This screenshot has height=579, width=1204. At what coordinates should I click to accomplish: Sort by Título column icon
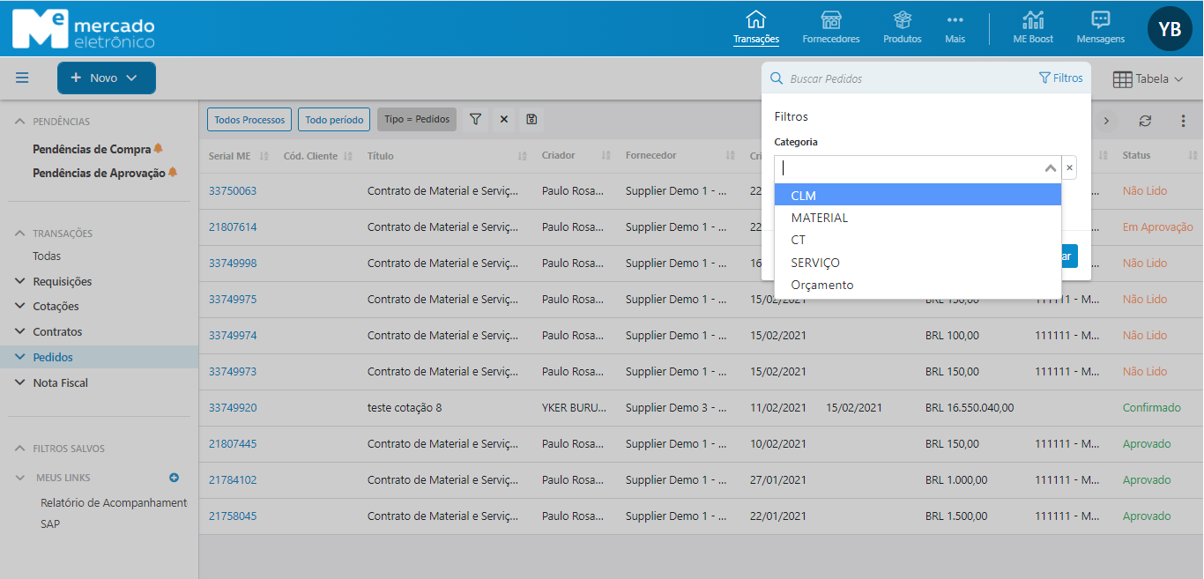[x=522, y=156]
